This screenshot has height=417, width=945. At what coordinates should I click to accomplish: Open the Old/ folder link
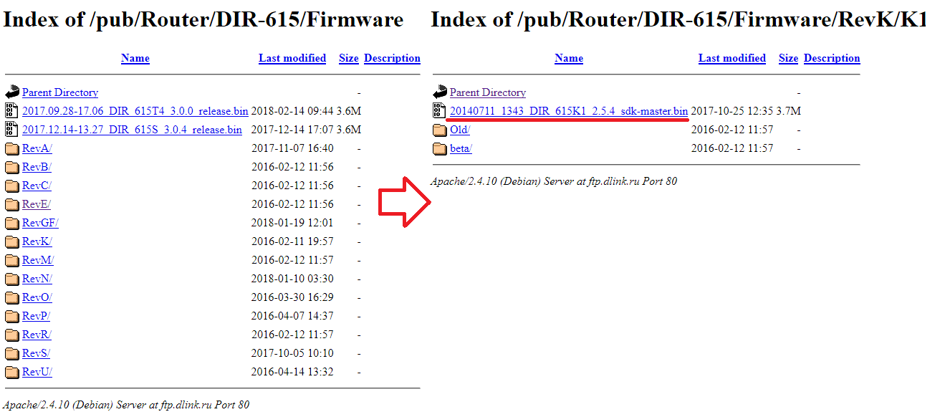pyautogui.click(x=460, y=130)
